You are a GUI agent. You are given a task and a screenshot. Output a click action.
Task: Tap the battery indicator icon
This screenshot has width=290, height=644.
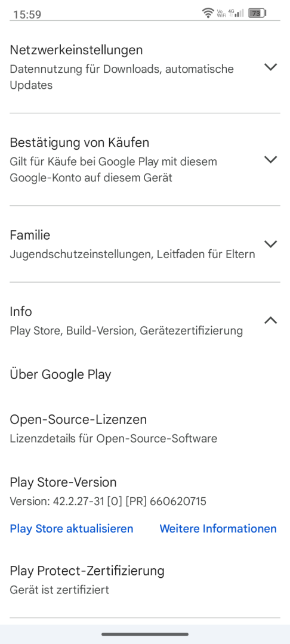pyautogui.click(x=258, y=13)
